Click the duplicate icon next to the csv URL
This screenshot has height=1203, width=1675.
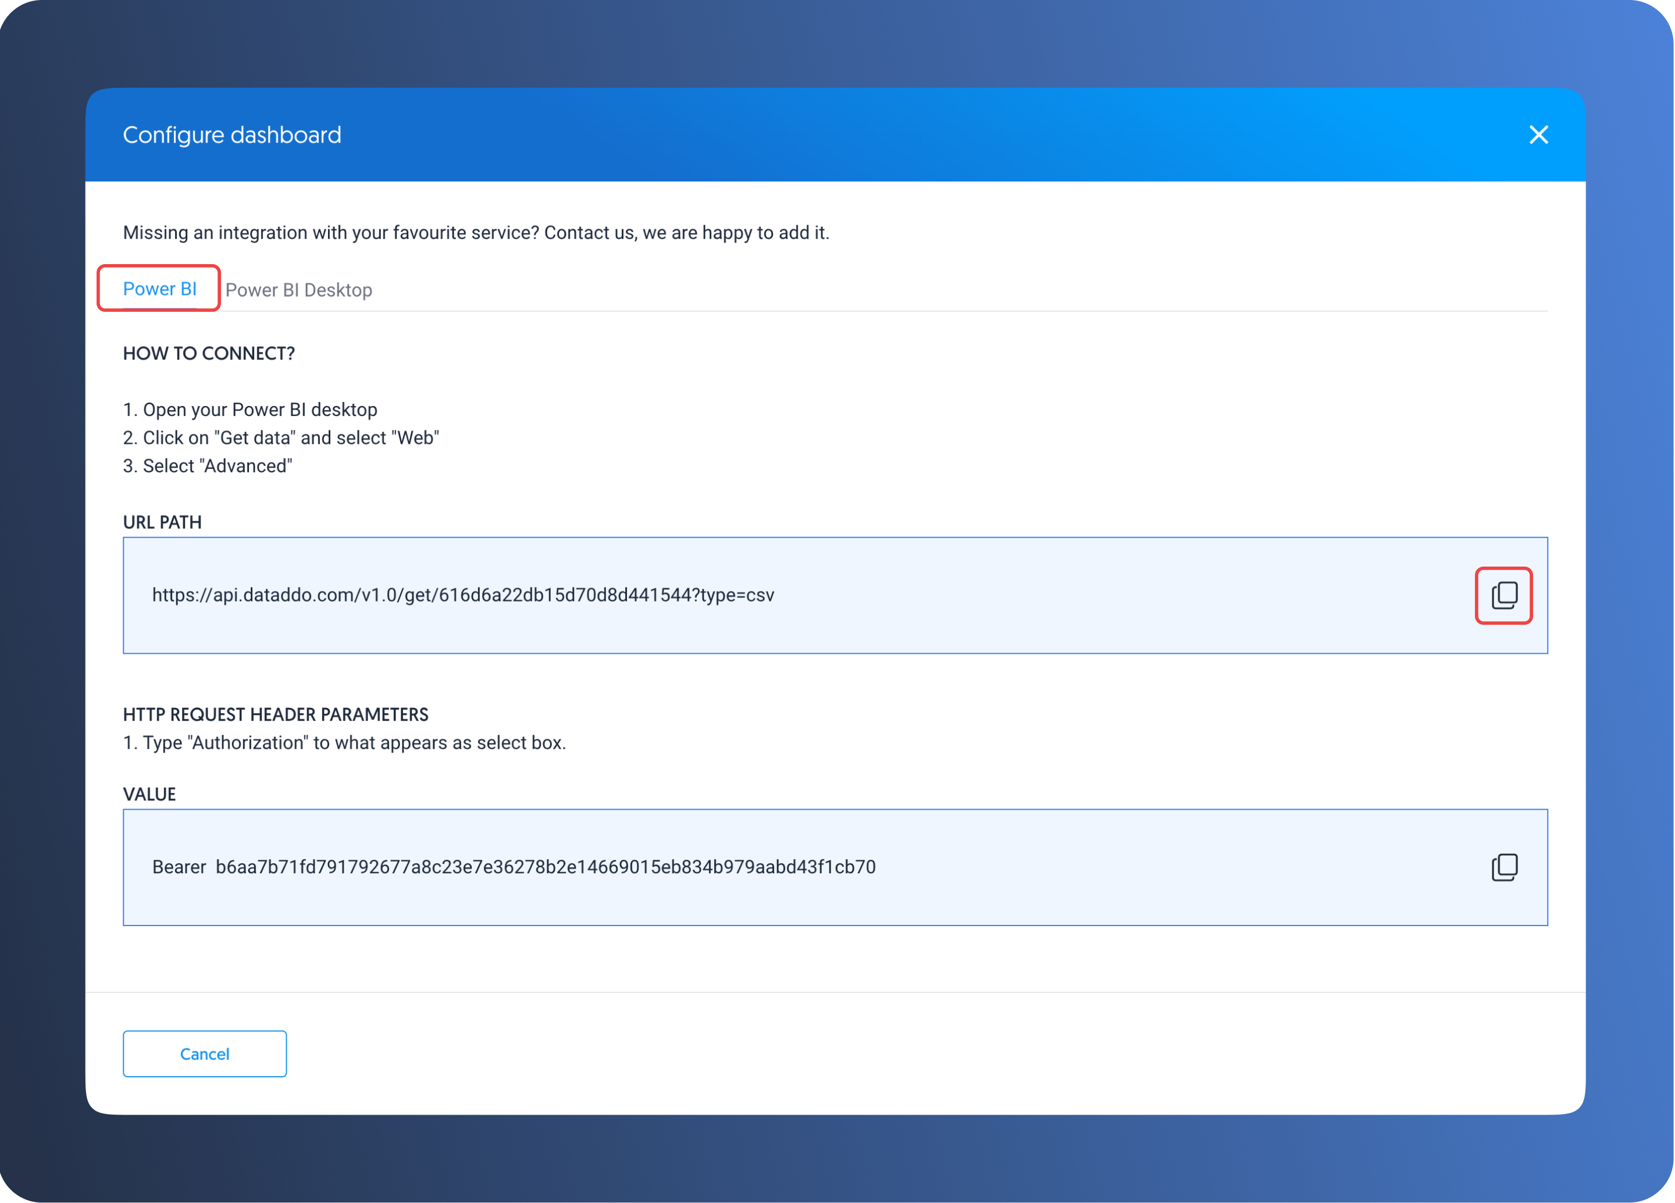1505,595
